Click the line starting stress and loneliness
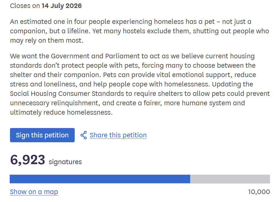Viewport: 274px width, 202px height. tap(131, 84)
